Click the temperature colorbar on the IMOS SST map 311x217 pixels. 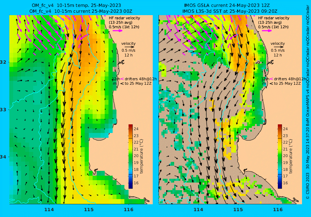point(280,156)
